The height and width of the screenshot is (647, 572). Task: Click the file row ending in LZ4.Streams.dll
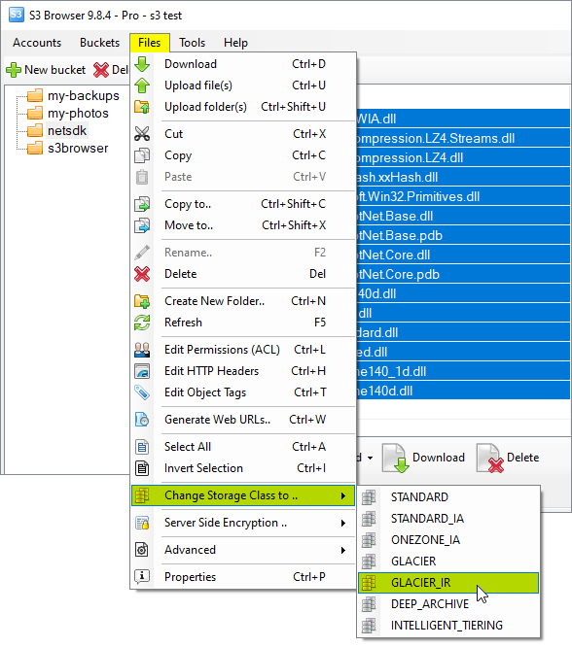[x=463, y=138]
